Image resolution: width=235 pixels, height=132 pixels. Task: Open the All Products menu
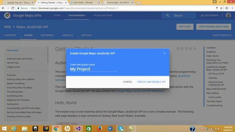[x=209, y=15]
